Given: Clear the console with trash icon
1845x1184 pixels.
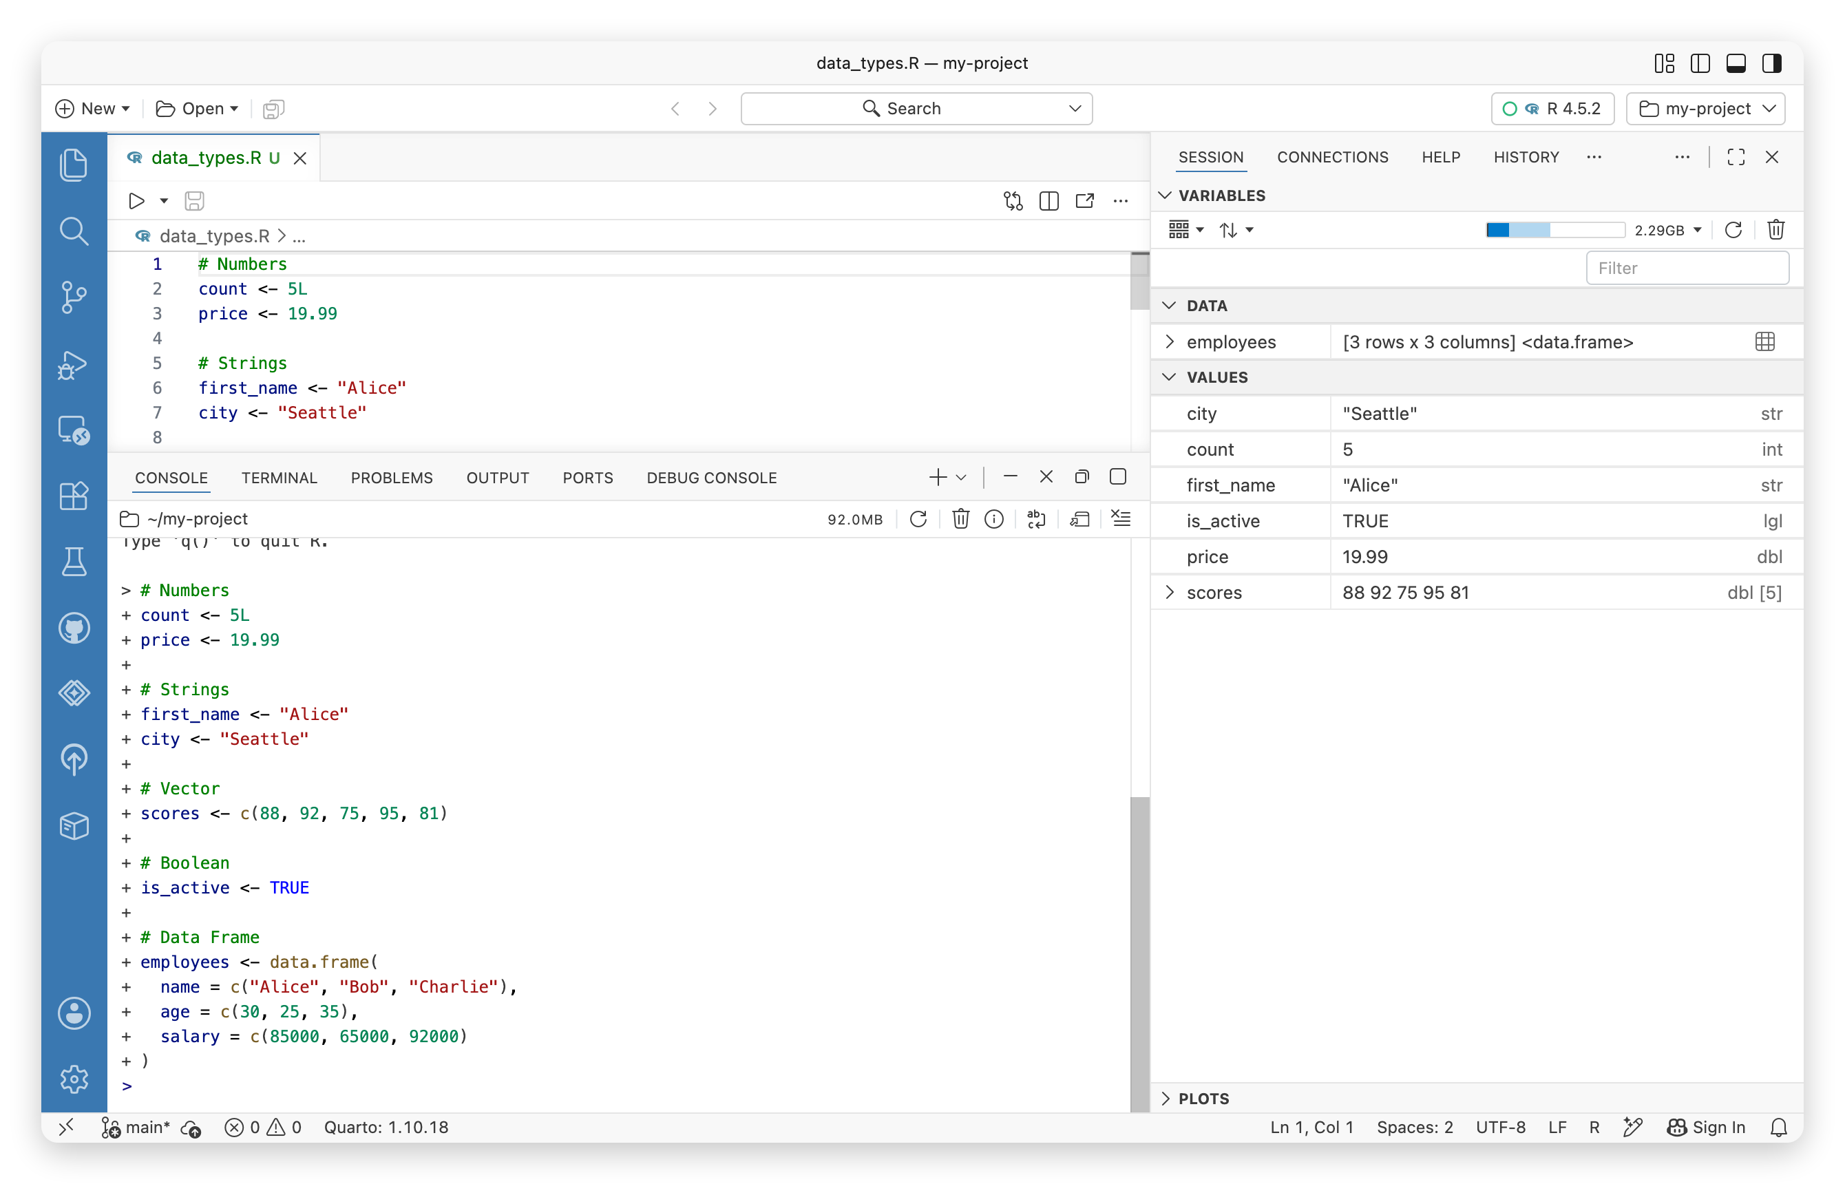Looking at the screenshot, I should point(960,519).
